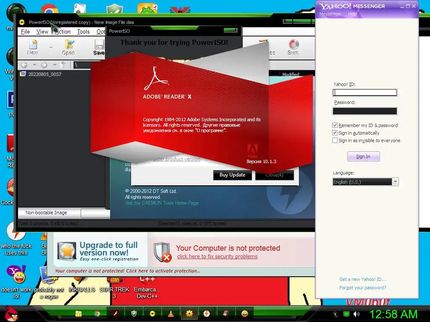The height and width of the screenshot is (322, 430).
Task: Switch to the Flash taskbar item
Action: tap(115, 314)
